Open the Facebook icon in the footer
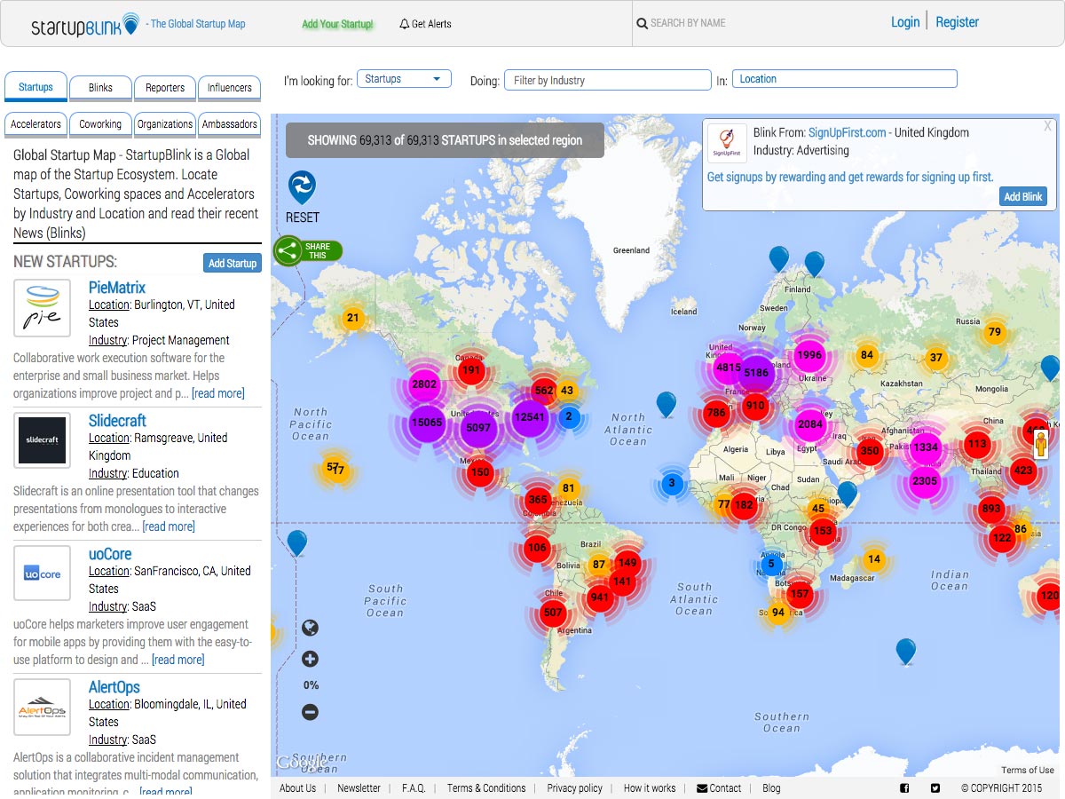1065x799 pixels. 904,788
